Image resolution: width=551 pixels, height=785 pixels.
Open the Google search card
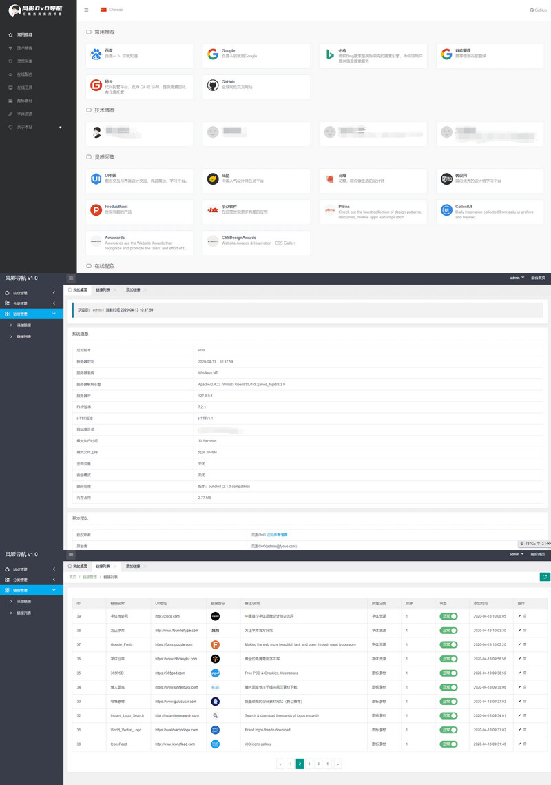click(256, 56)
